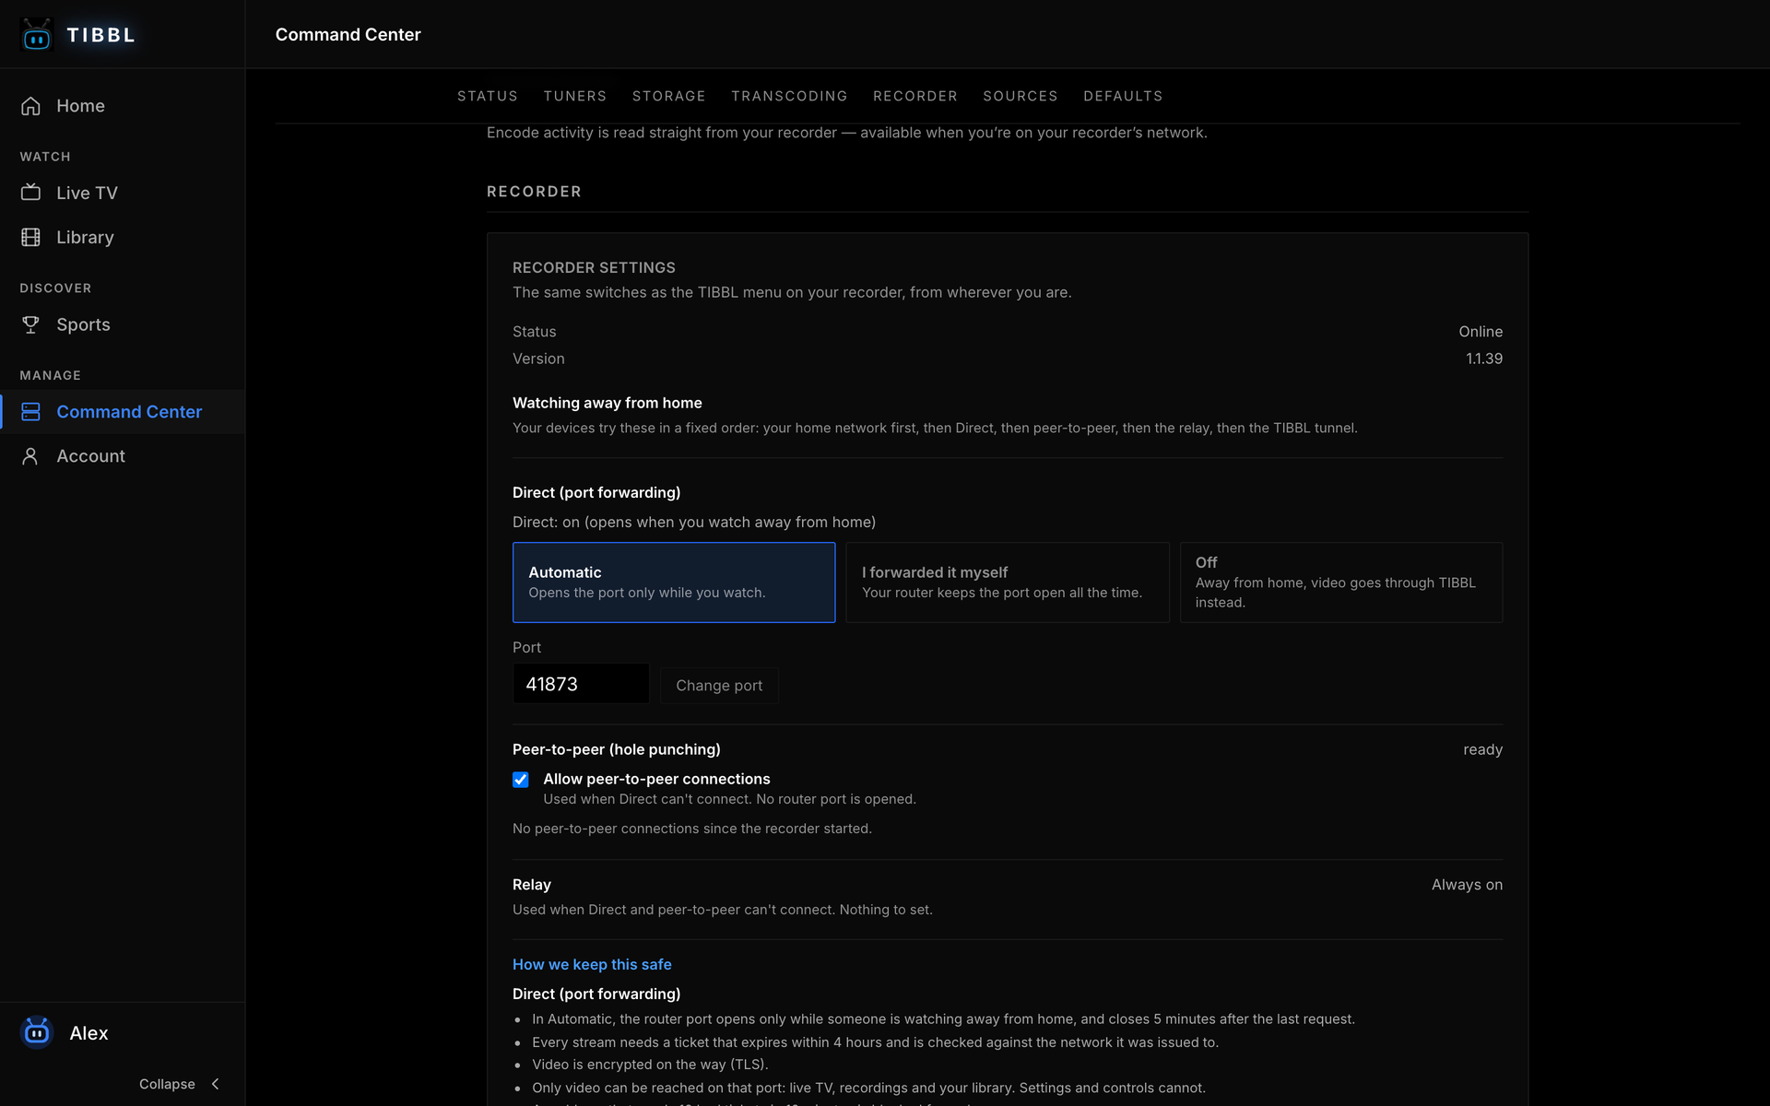Click Alex's robot avatar icon
The image size is (1770, 1106).
[37, 1032]
